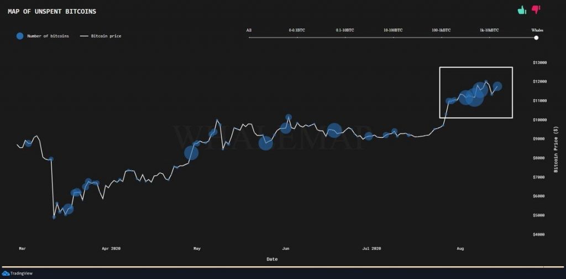Click the bubble at the June $10000 peak
Screen dimensions: 566x279
[289, 117]
